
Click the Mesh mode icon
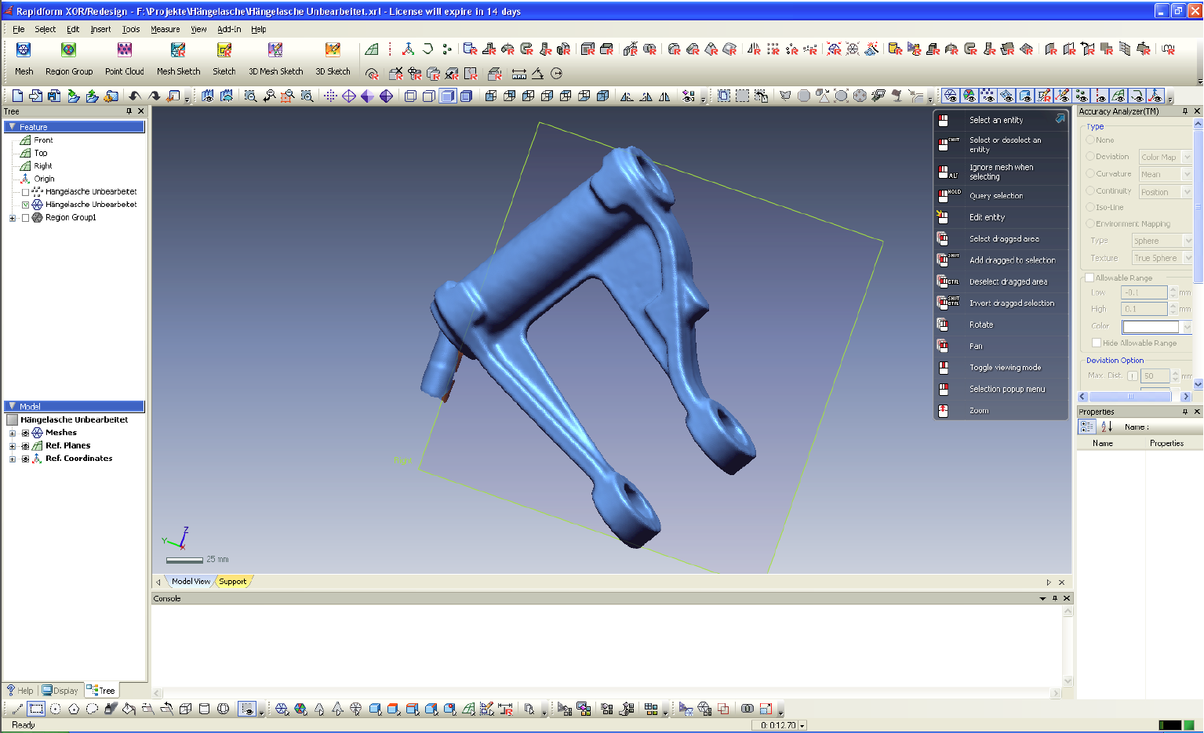[24, 50]
